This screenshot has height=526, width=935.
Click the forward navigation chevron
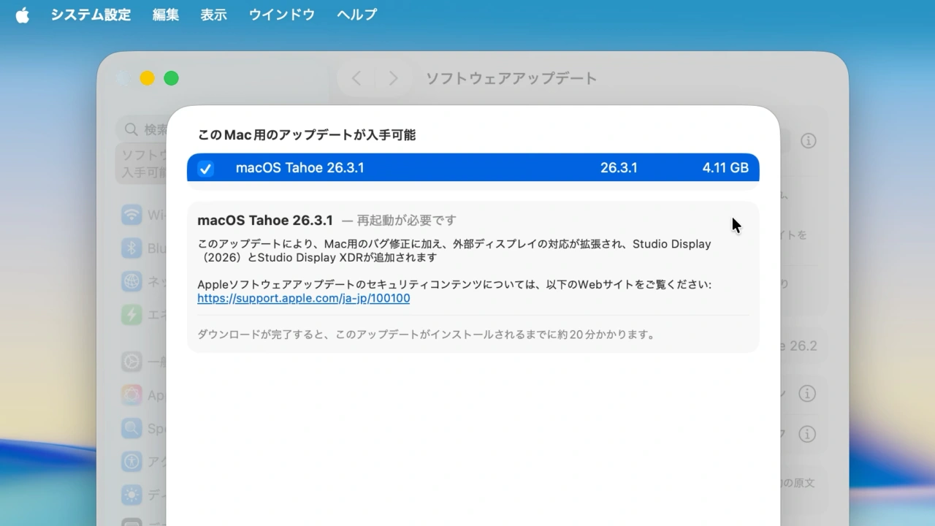tap(393, 78)
